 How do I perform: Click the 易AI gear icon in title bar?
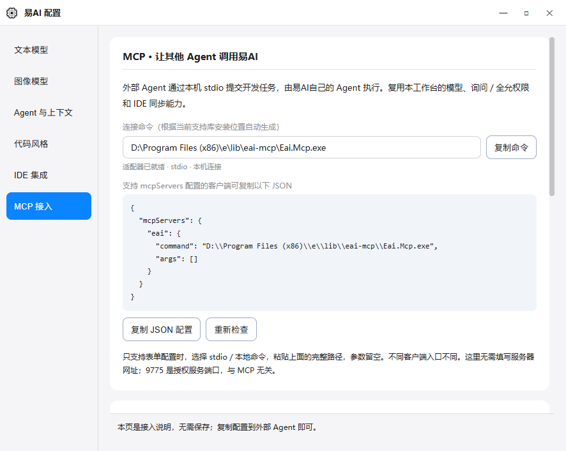tap(11, 13)
